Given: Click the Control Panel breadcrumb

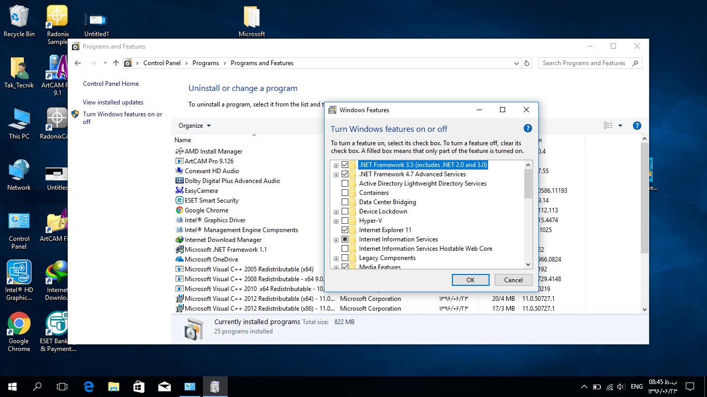Looking at the screenshot, I should (x=162, y=63).
